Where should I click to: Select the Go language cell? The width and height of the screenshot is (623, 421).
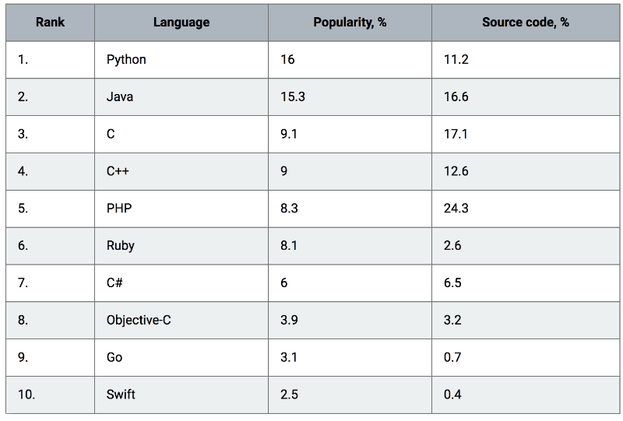point(181,357)
